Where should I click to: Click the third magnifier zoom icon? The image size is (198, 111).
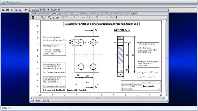49,18
